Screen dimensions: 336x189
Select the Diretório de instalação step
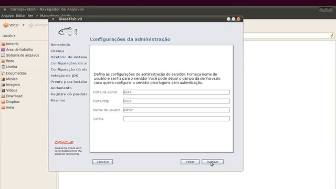pos(69,57)
